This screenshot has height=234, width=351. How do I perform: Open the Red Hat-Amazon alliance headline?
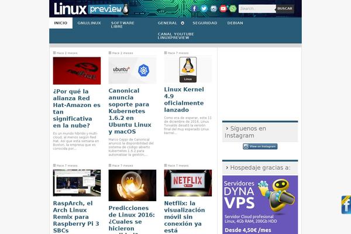coord(77,108)
